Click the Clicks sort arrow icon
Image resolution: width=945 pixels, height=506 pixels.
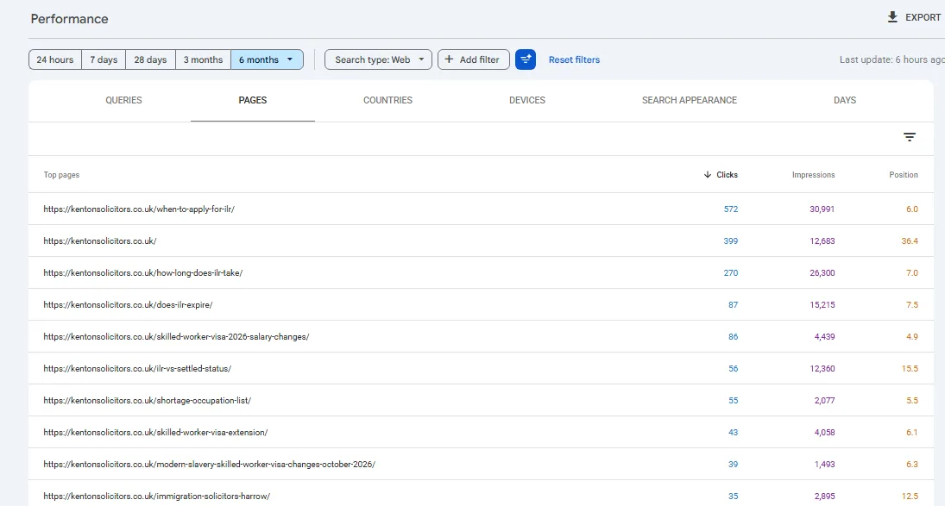708,174
